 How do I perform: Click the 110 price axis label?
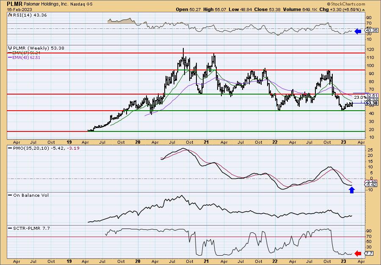370,57
